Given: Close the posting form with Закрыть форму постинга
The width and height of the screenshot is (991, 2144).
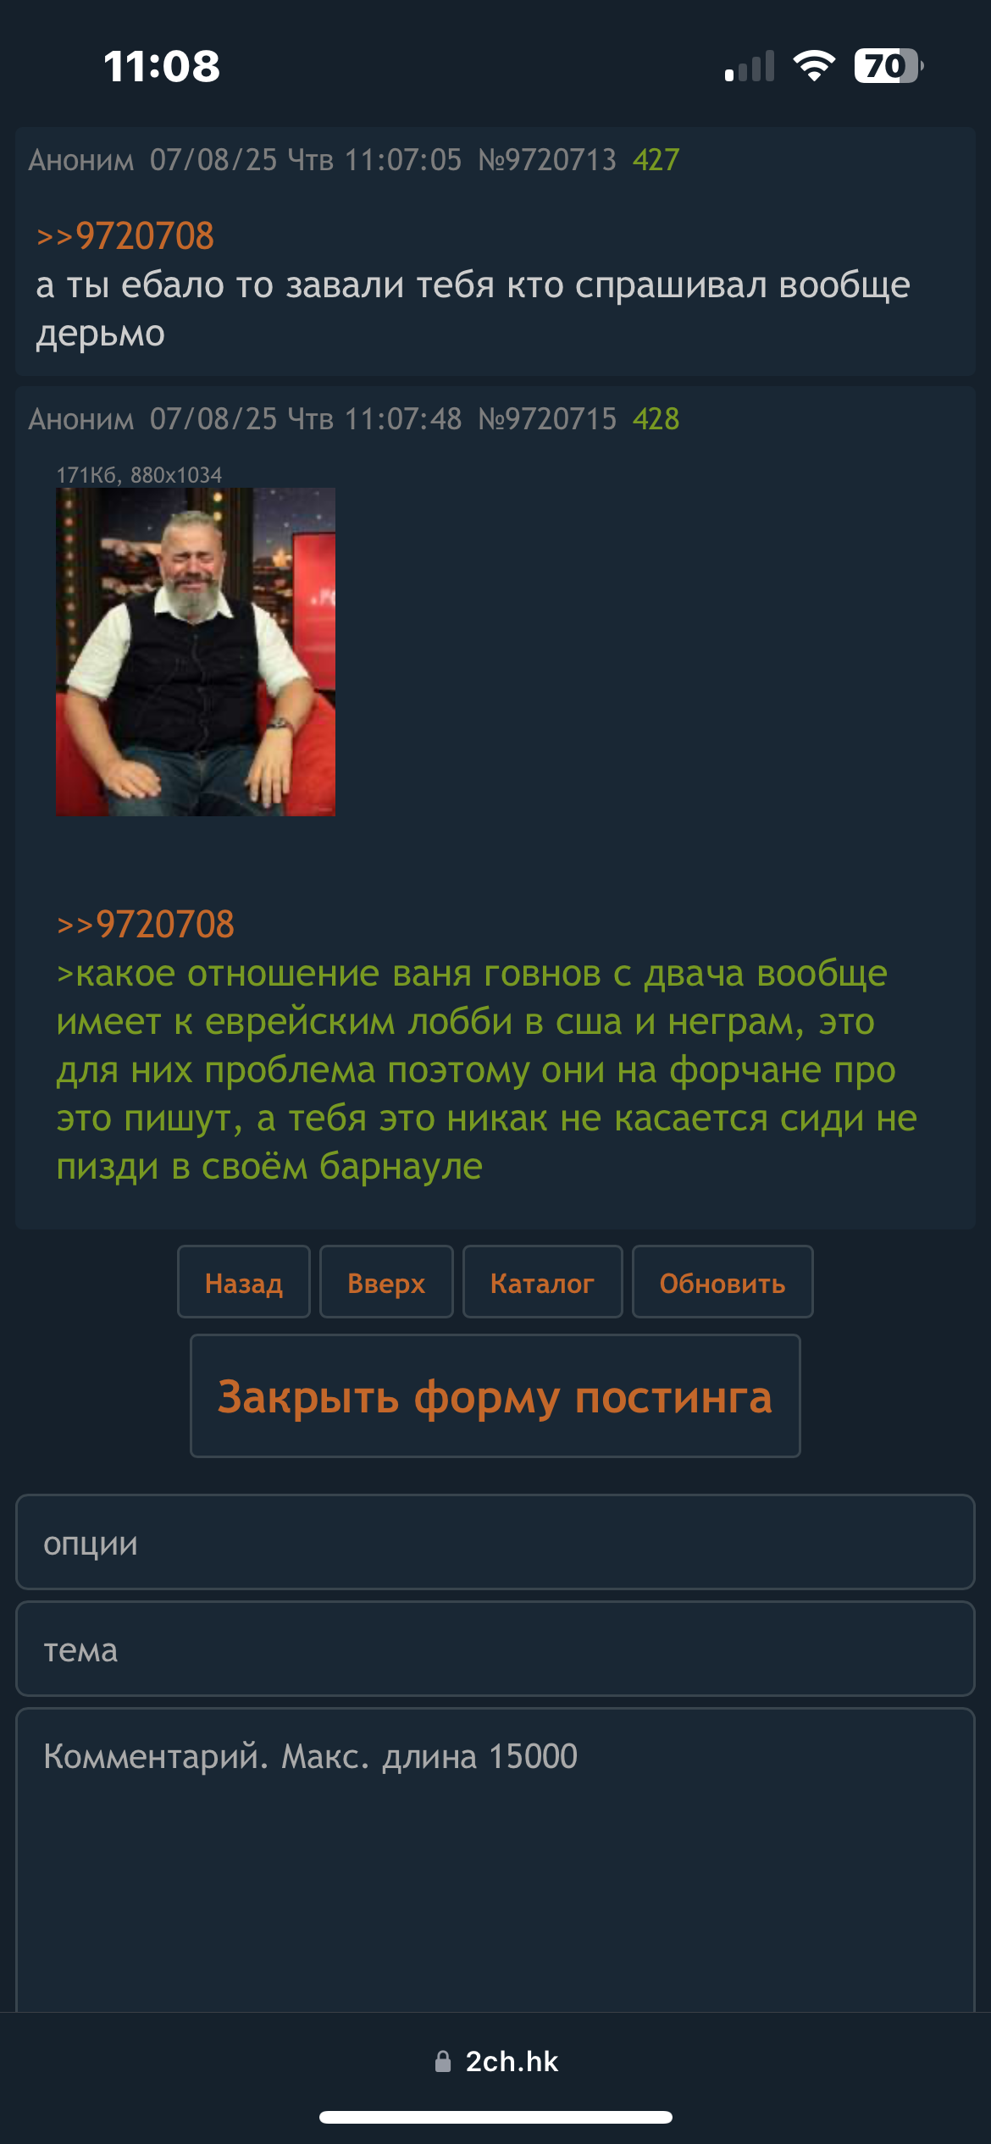Looking at the screenshot, I should (x=495, y=1396).
